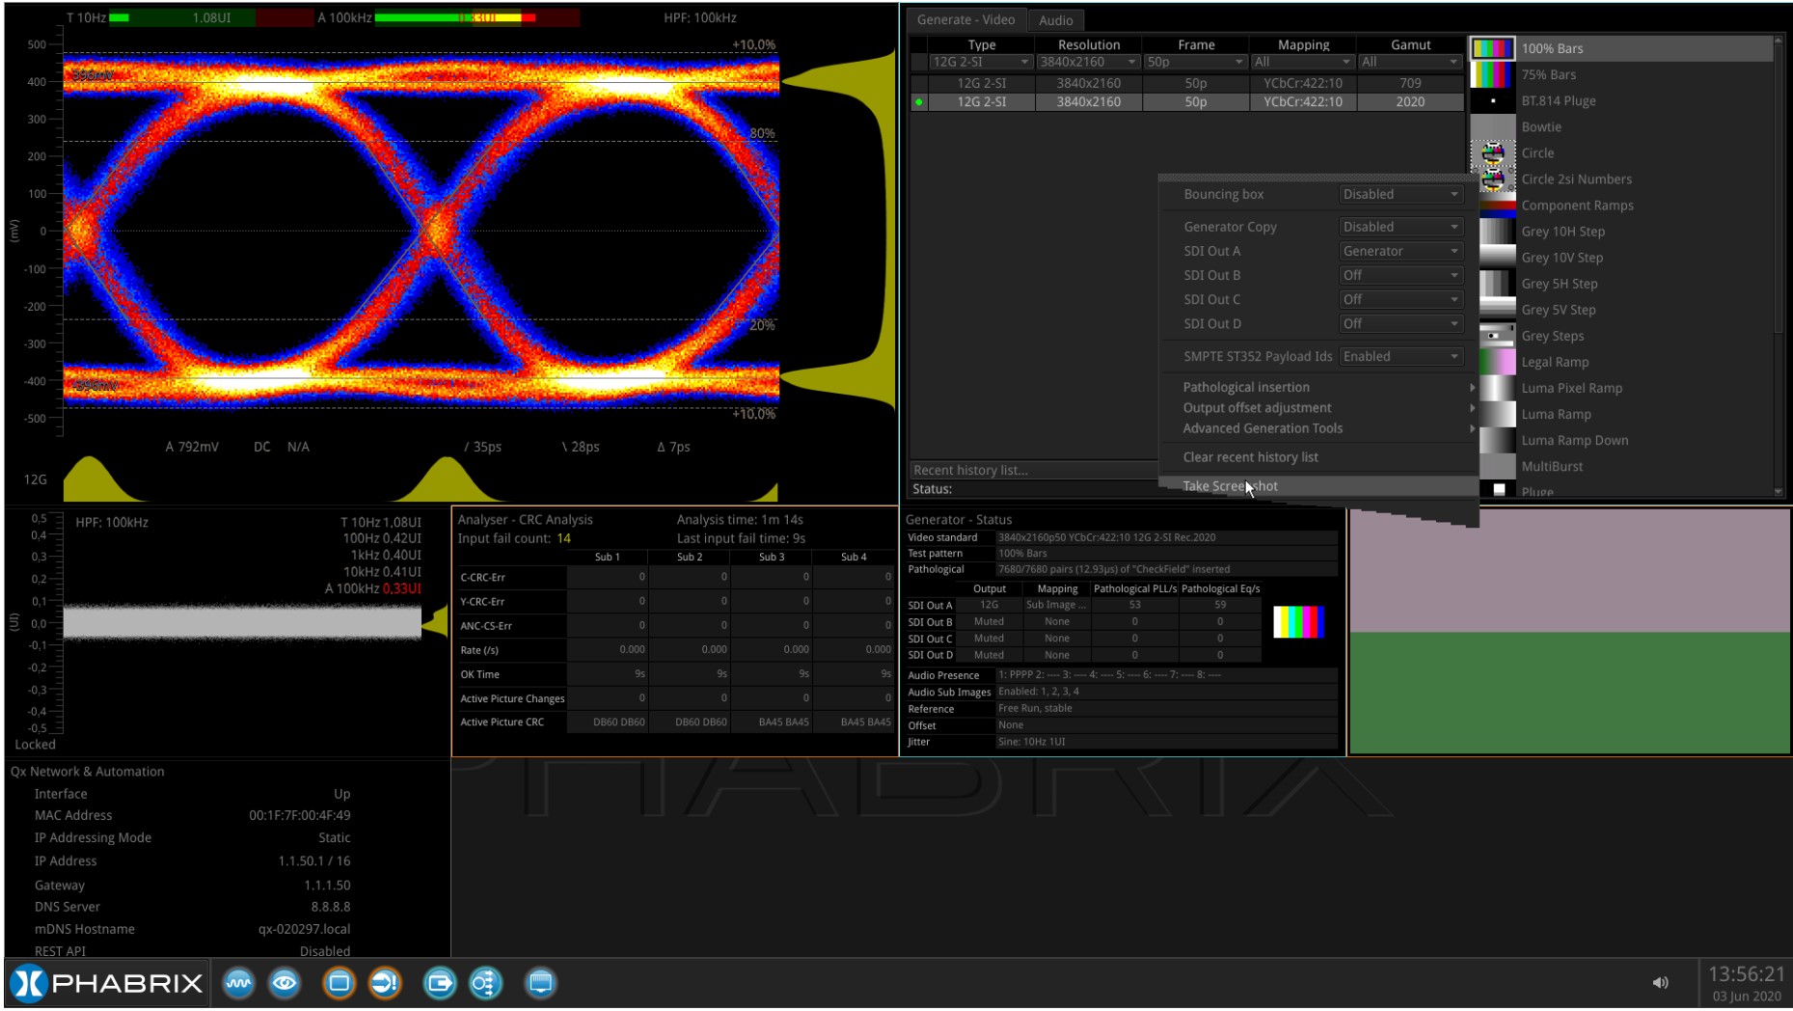Screen dimensions: 1793x1011
Task: Click the pattern list vertical scrollbar
Action: coord(1779,188)
